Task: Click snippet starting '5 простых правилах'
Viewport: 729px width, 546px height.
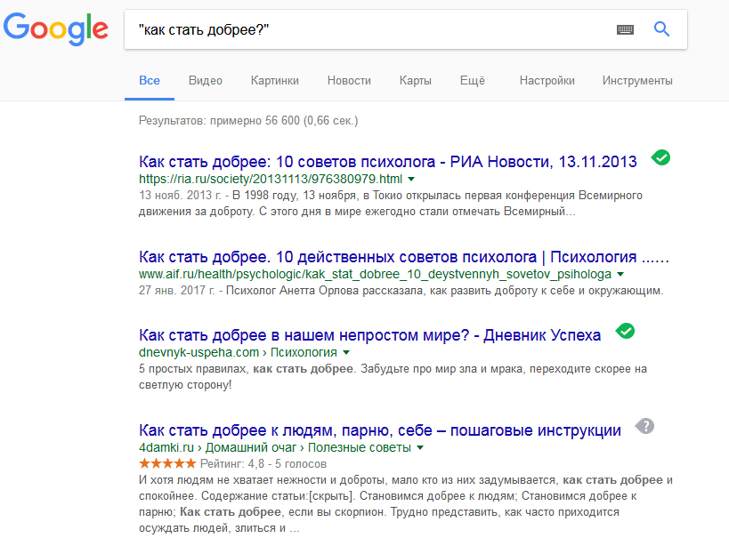Action: point(393,376)
